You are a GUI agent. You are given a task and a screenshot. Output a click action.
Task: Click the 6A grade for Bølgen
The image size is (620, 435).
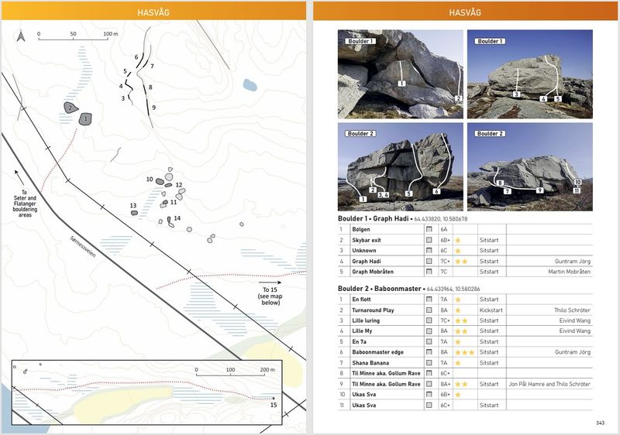click(443, 229)
